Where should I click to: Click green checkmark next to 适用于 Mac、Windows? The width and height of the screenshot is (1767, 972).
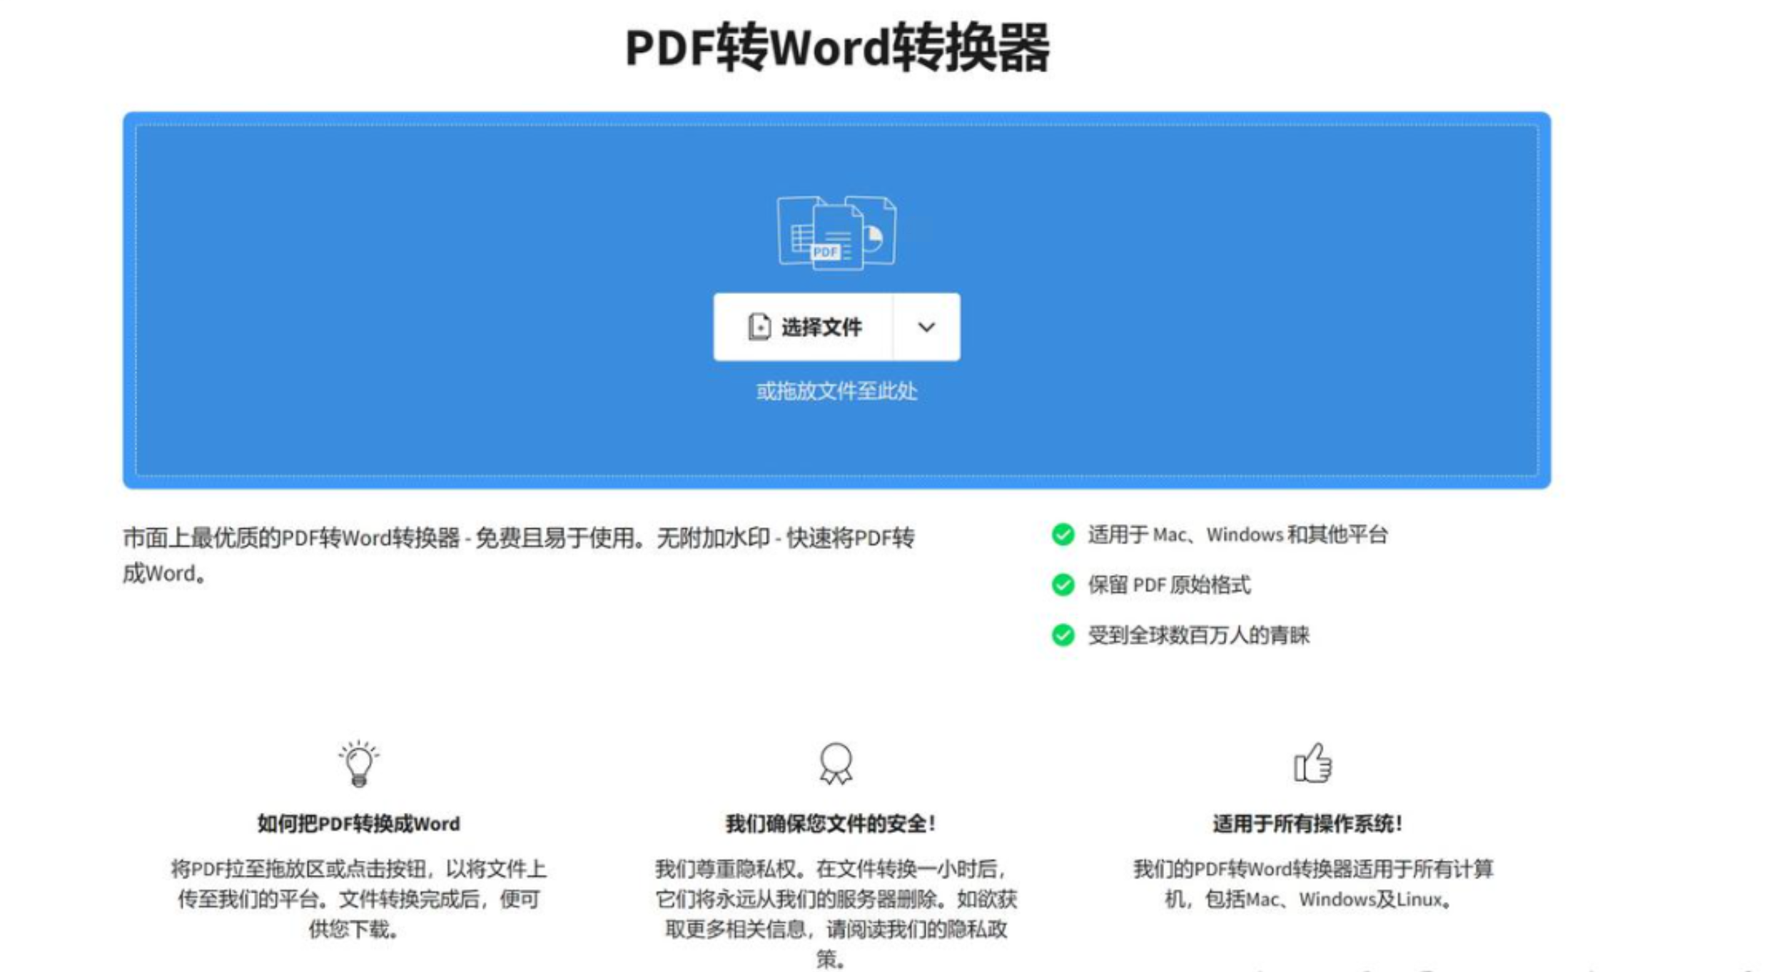1063,535
